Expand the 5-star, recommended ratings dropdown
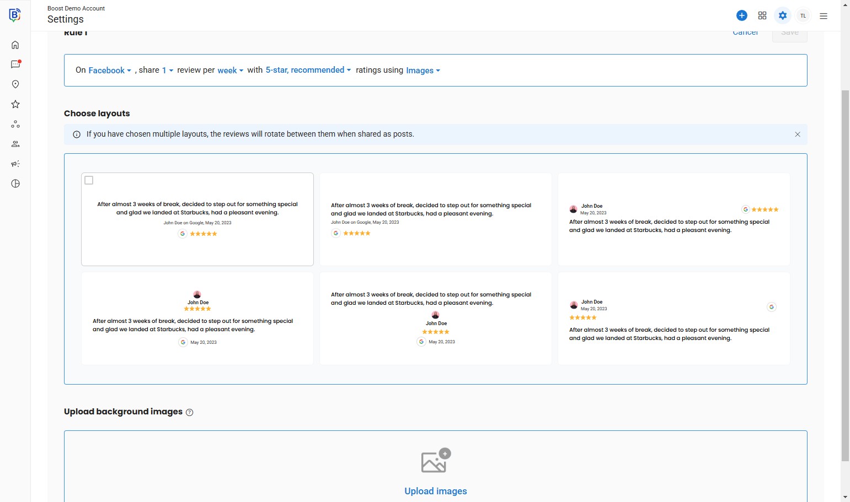This screenshot has height=502, width=850. click(x=308, y=70)
